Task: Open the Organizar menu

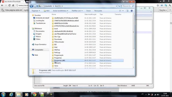Action: coord(36,11)
